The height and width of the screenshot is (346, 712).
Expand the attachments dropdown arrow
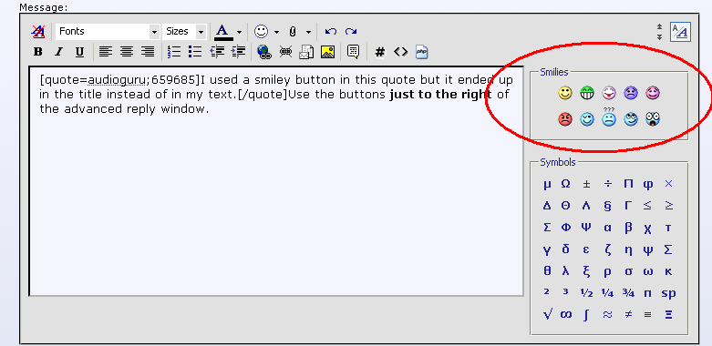tap(308, 32)
